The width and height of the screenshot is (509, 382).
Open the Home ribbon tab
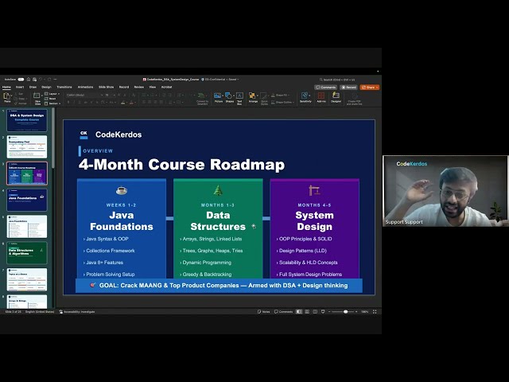[6, 87]
